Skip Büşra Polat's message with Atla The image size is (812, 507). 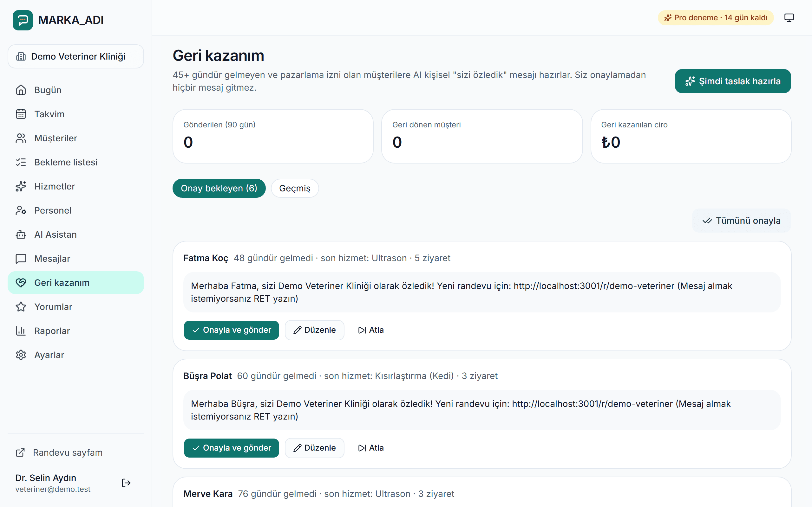point(370,448)
